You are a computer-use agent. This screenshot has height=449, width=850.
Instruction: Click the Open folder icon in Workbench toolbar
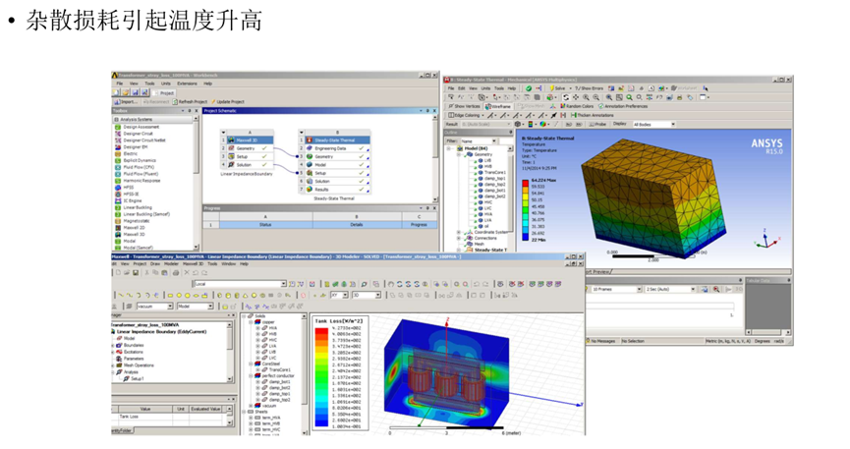125,92
